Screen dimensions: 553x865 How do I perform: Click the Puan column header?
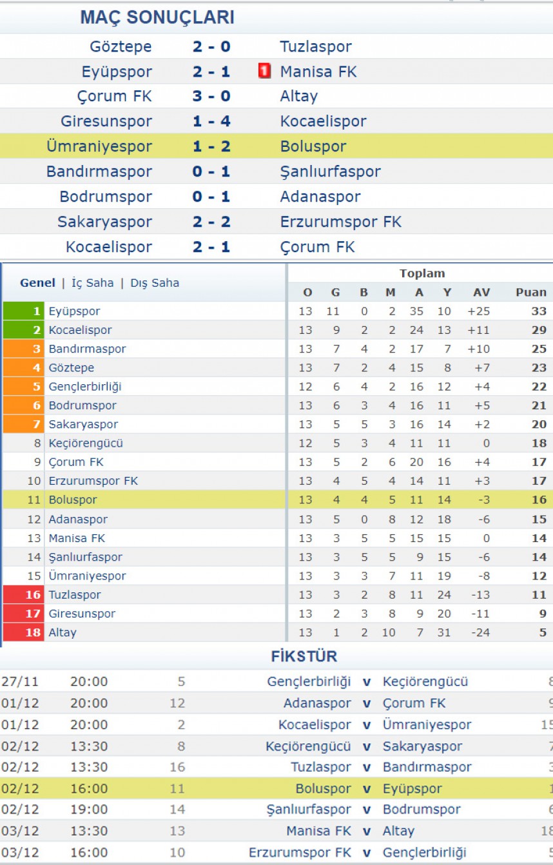(x=531, y=293)
